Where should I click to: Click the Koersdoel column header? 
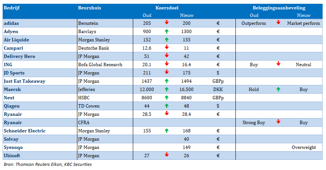[x=167, y=8]
